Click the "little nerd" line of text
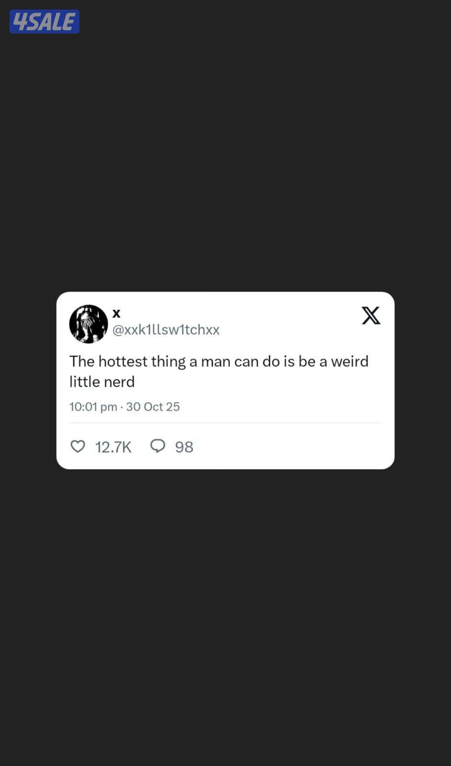The height and width of the screenshot is (766, 451). point(102,382)
